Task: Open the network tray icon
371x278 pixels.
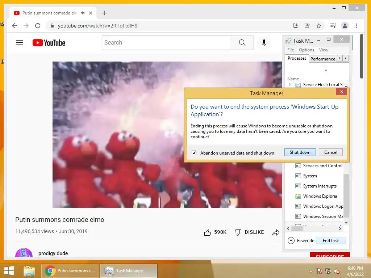Action: pos(328,271)
